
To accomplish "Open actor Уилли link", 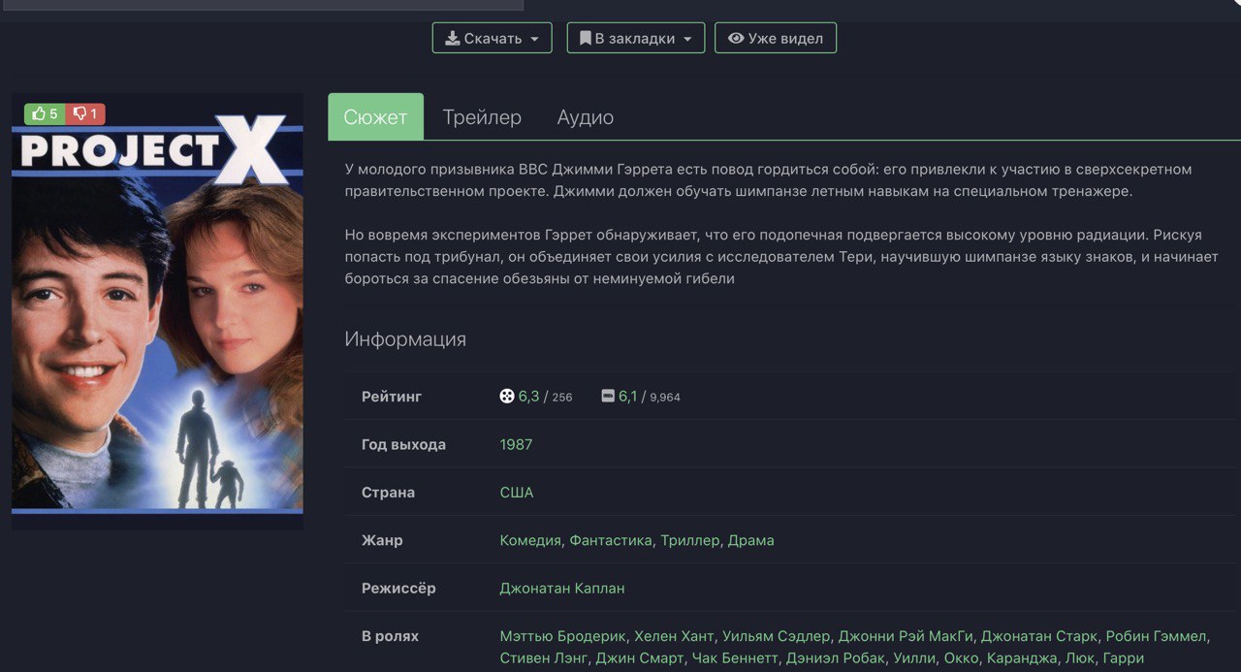I will pyautogui.click(x=913, y=658).
